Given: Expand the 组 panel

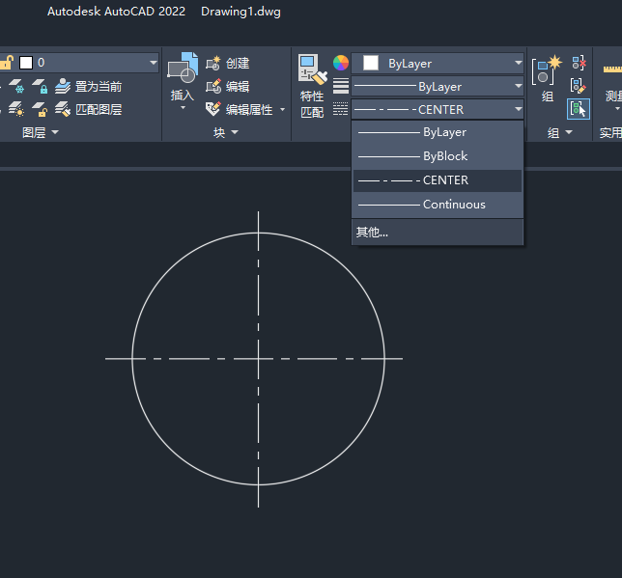Looking at the screenshot, I should pyautogui.click(x=560, y=132).
